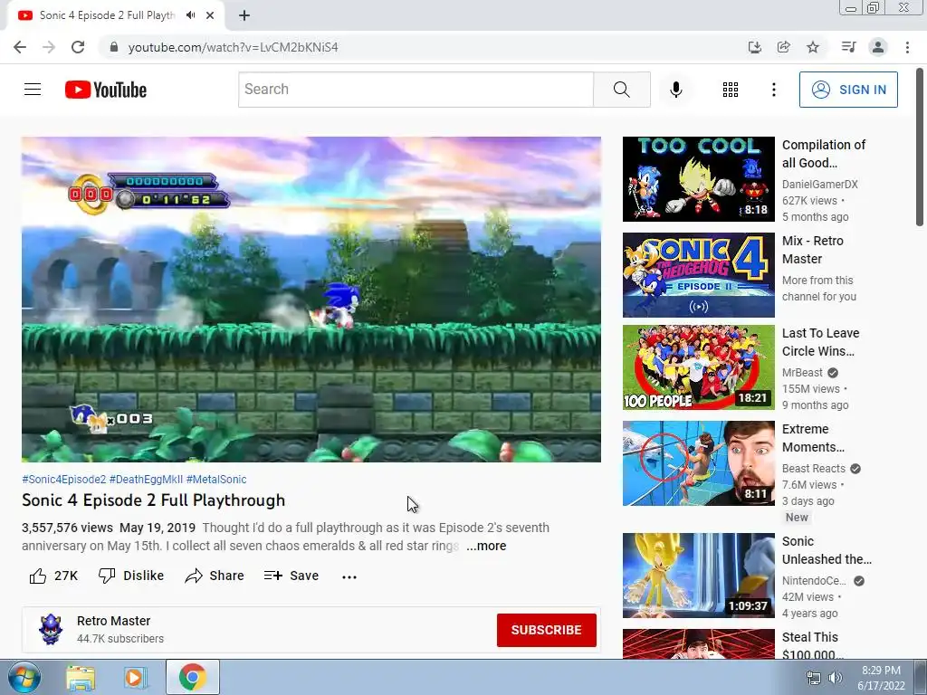Open the network tray icon

pos(814,678)
